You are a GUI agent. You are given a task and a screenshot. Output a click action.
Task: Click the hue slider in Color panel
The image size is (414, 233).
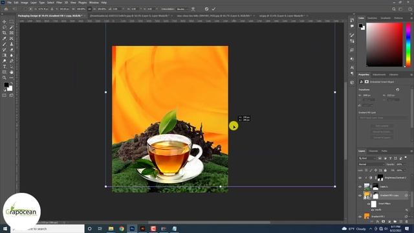pos(408,45)
